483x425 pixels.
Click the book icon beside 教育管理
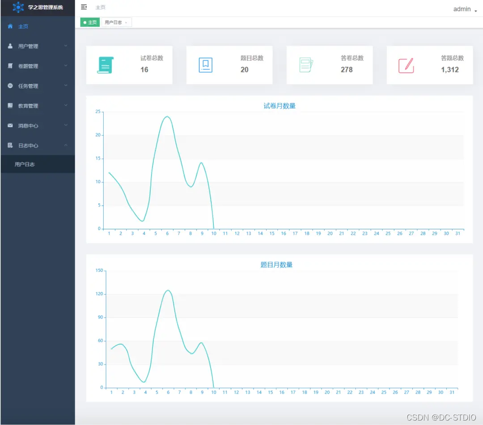tap(10, 106)
